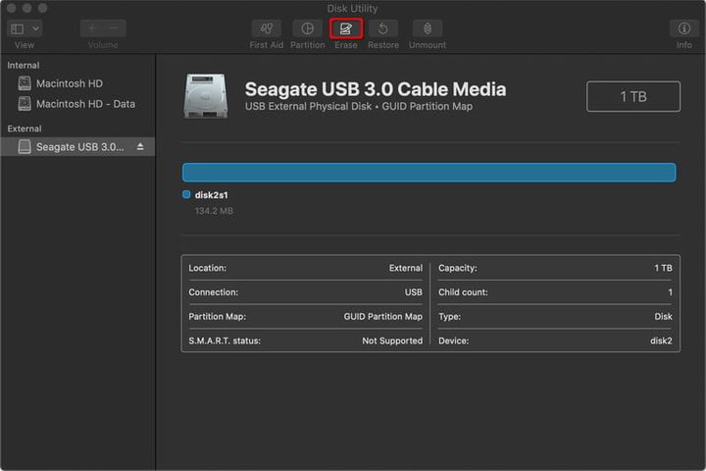
Task: Unmount the disk via toolbar icon
Action: [428, 28]
